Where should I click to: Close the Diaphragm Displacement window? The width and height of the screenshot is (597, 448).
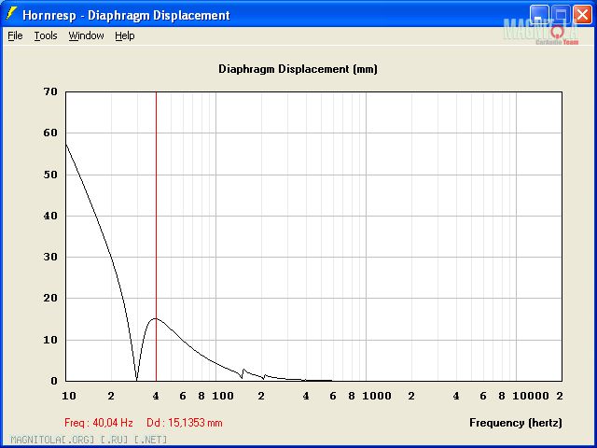point(581,15)
